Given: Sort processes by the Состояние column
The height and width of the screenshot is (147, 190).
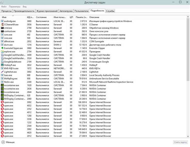Looking at the screenshot, I should [41, 17].
